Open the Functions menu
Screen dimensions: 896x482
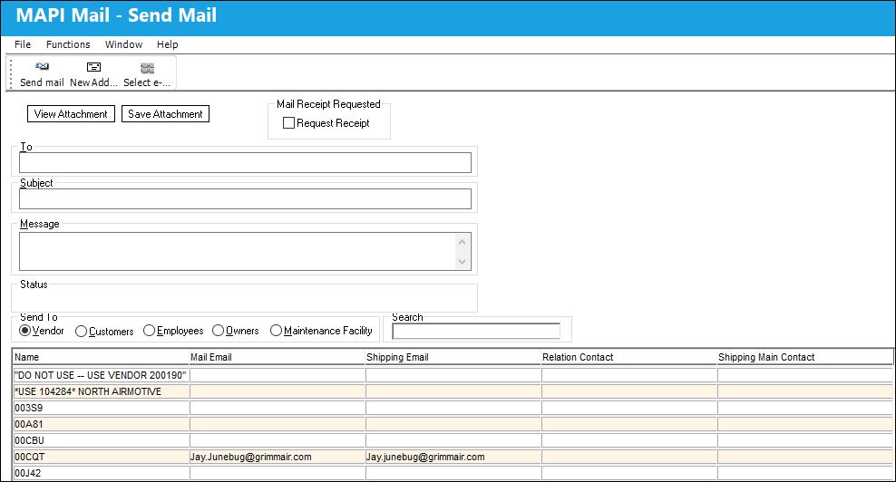click(x=68, y=44)
